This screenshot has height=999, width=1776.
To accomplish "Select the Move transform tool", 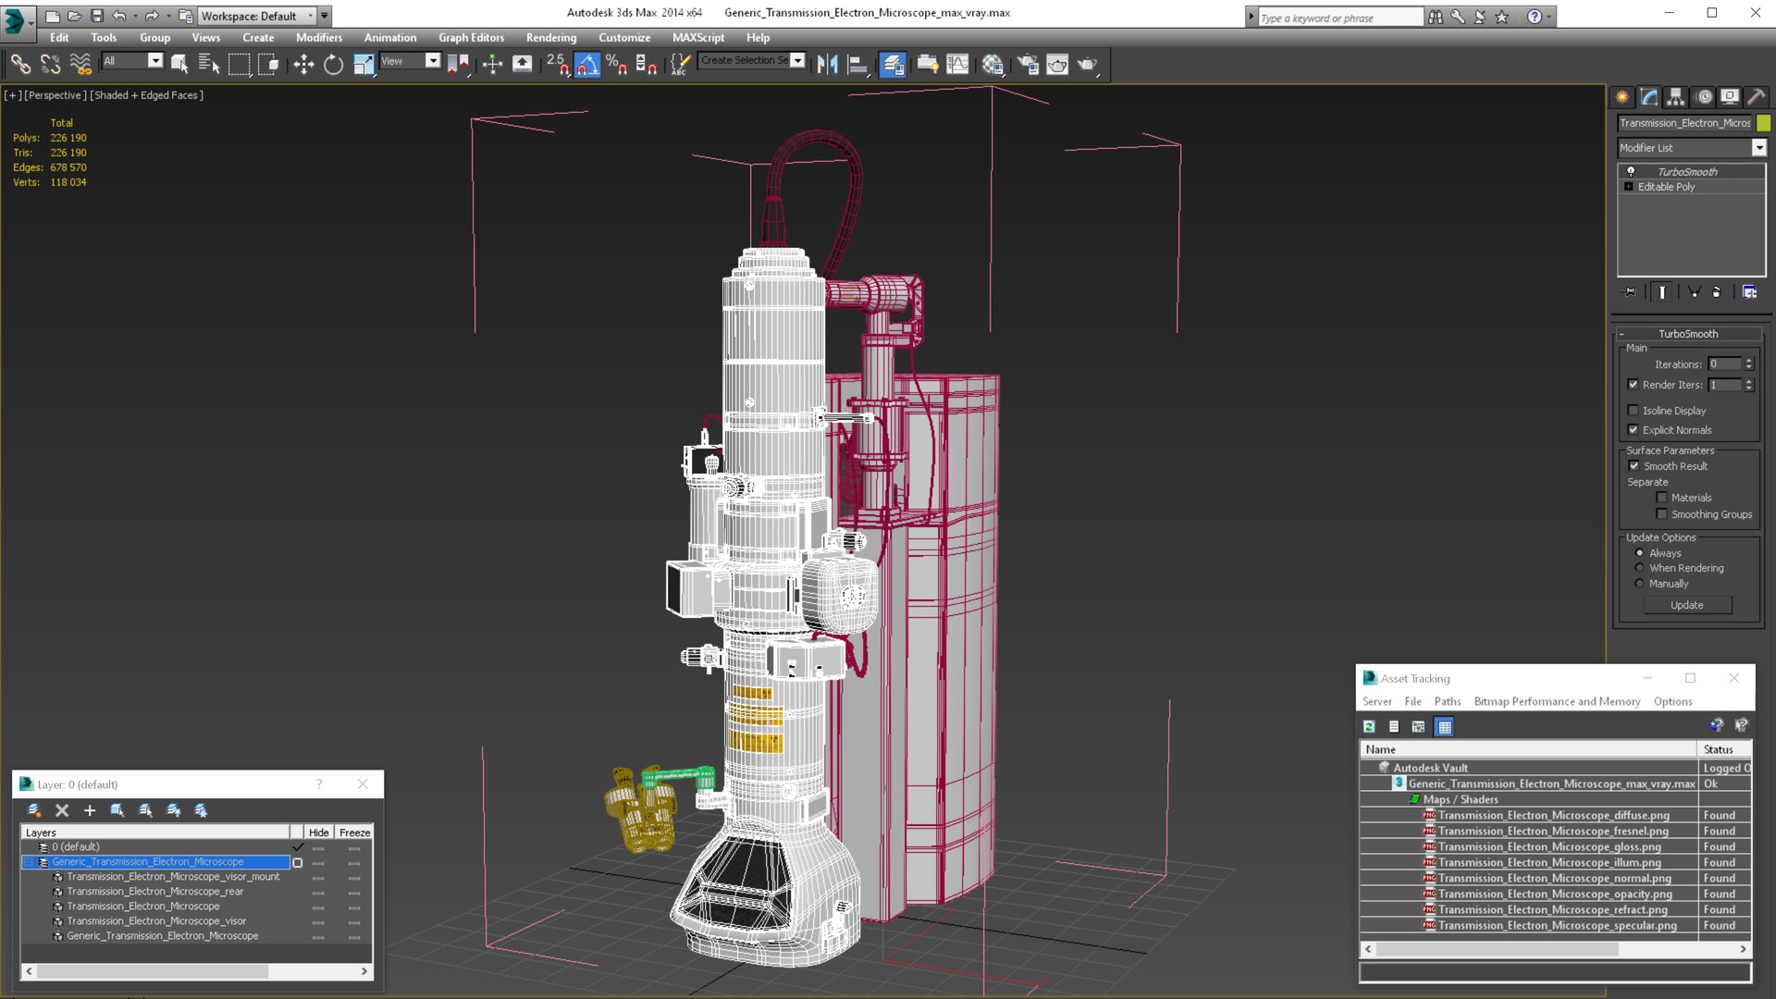I will click(x=303, y=64).
